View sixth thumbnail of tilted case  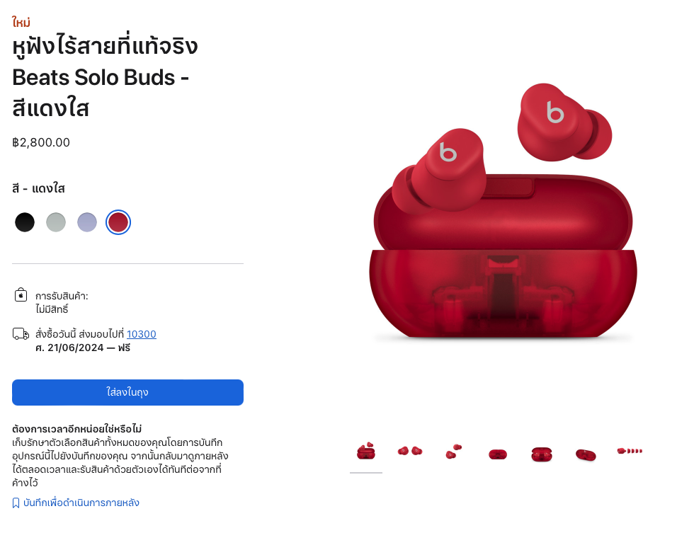[586, 454]
